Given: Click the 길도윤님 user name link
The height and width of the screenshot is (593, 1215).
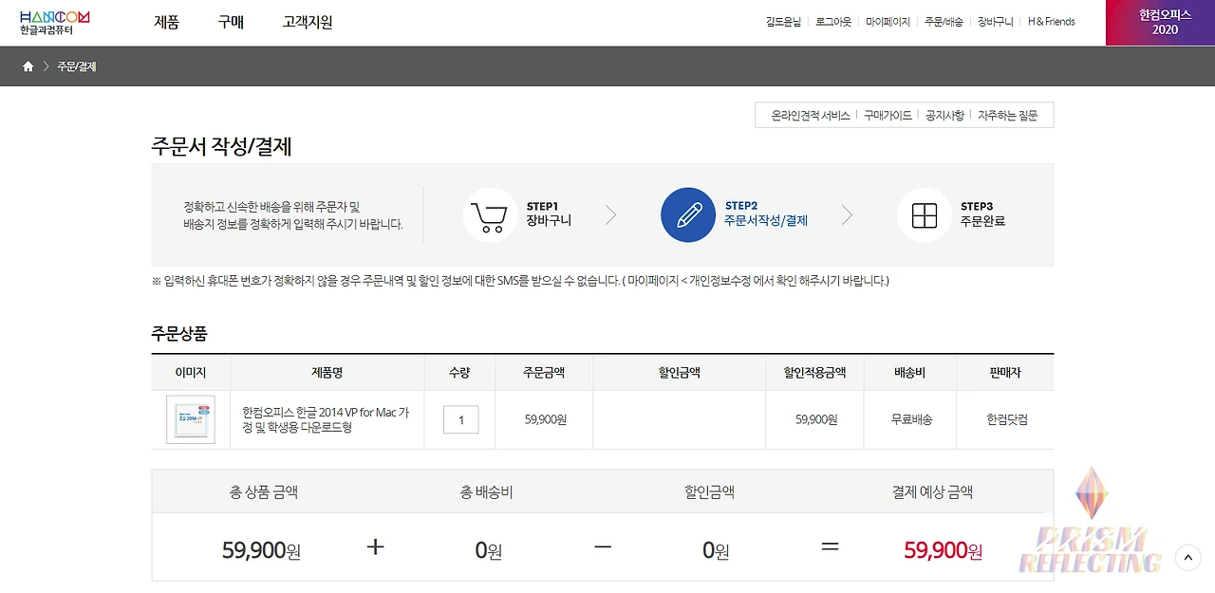Looking at the screenshot, I should point(783,22).
